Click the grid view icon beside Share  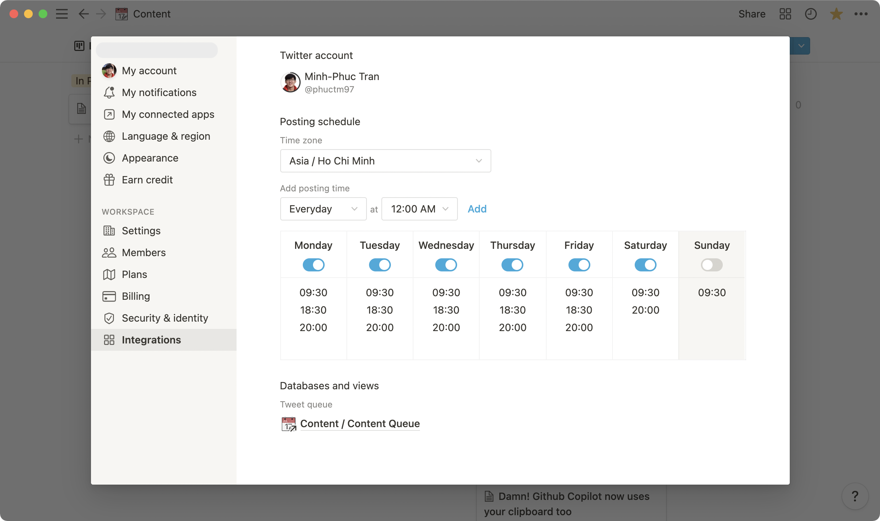(x=785, y=14)
